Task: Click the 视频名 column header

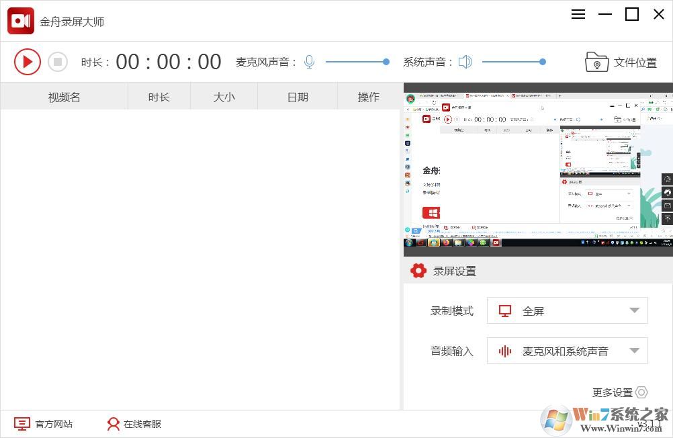Action: [x=64, y=96]
